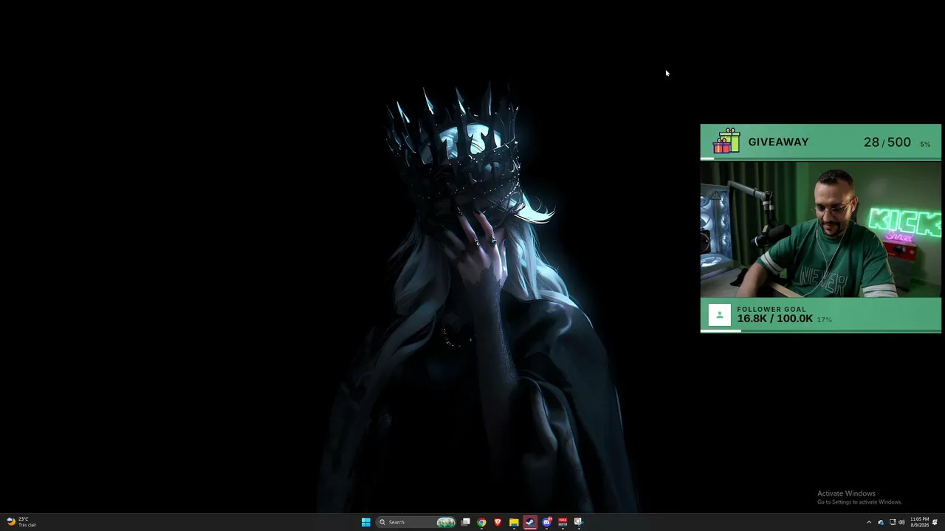Click the follower goal person icon
Viewport: 945px width, 531px height.
coord(719,315)
